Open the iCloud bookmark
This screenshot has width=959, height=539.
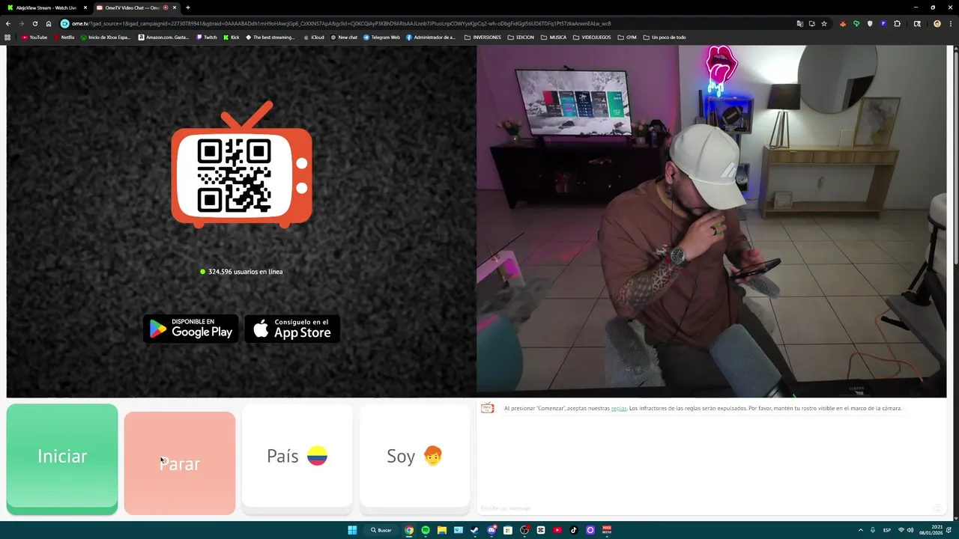[x=313, y=37]
